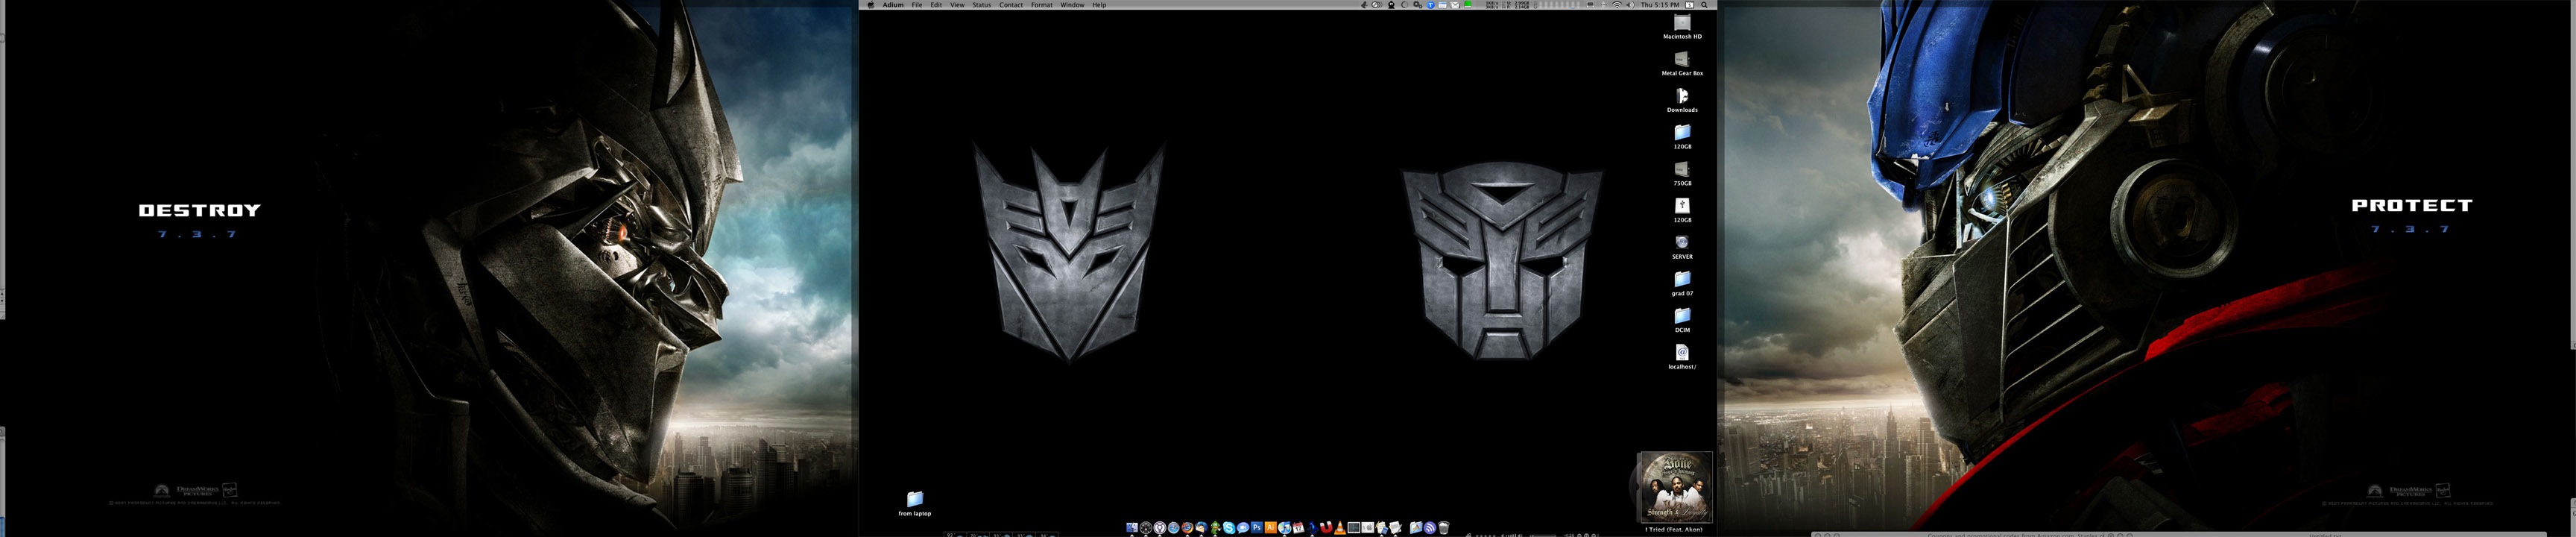Select 750GB drive icon on desktop

(1682, 170)
